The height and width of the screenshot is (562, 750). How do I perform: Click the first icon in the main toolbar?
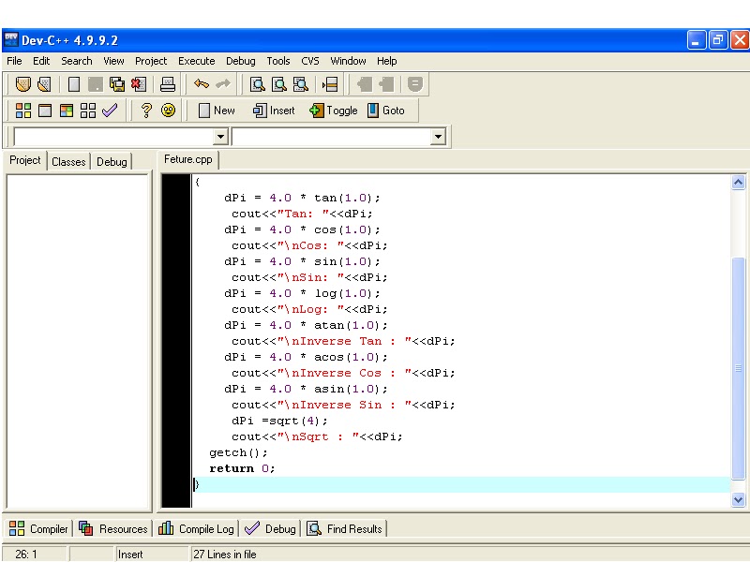22,84
